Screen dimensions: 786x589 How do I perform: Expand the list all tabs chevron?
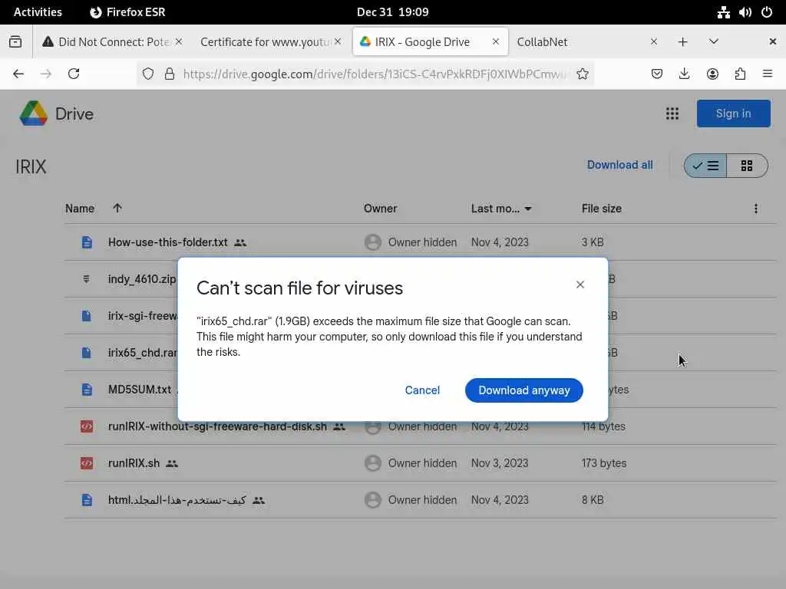click(x=714, y=41)
